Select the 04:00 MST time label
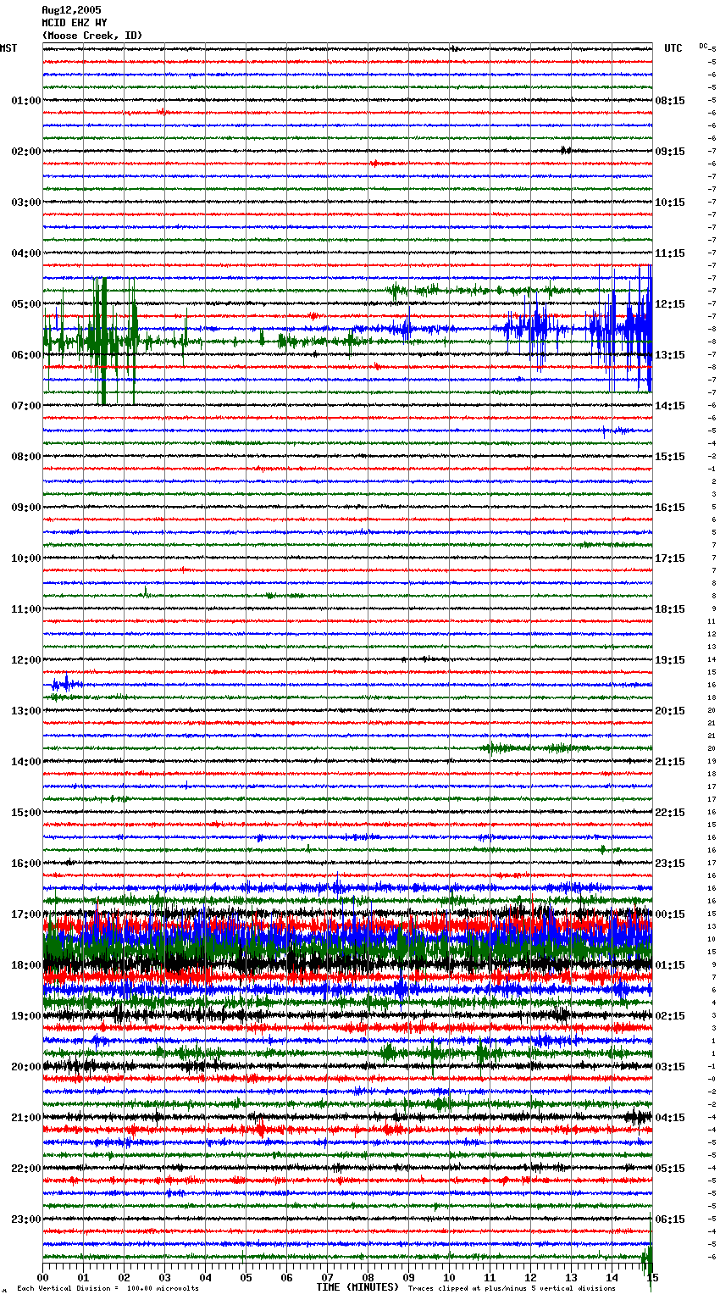This screenshot has width=720, height=1300. 26,253
